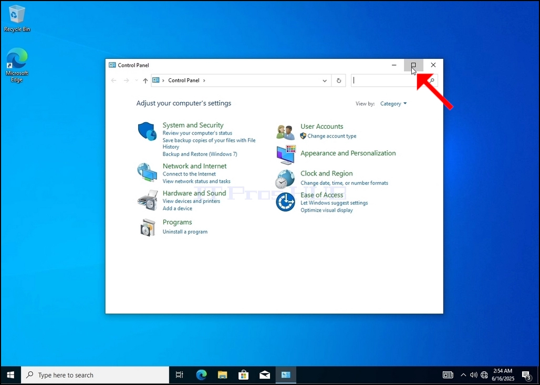
Task: Open the View by Category dropdown
Action: click(x=393, y=103)
